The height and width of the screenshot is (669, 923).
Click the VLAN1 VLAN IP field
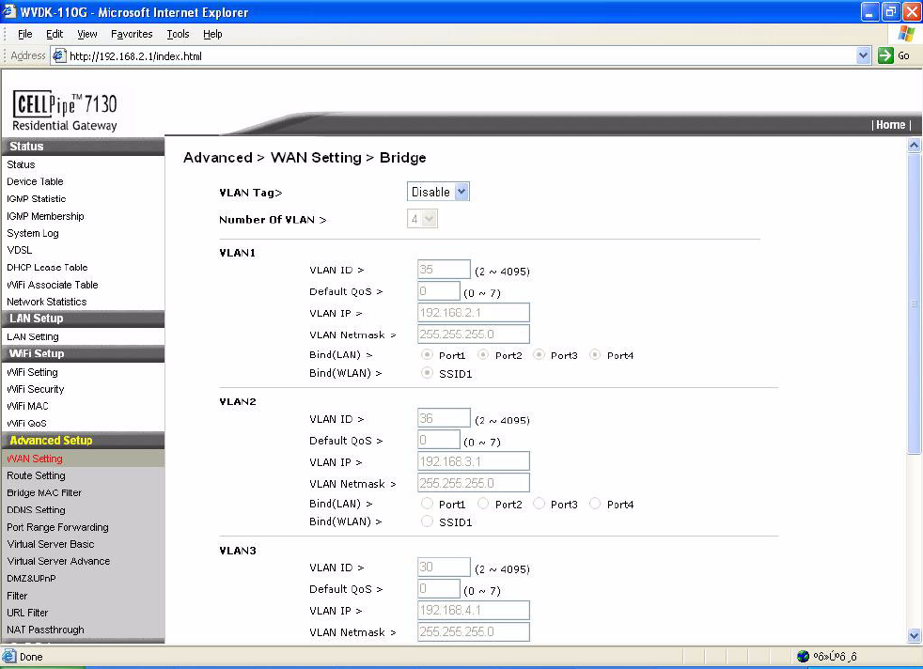click(x=474, y=313)
